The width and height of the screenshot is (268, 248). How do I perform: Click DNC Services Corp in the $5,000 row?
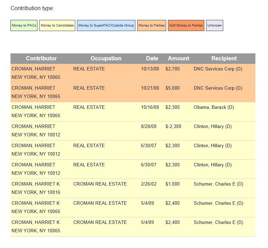pos(218,88)
